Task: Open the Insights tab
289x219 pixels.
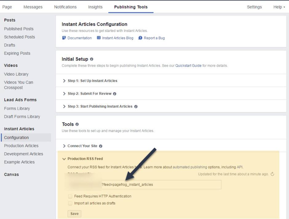Action: (95, 7)
